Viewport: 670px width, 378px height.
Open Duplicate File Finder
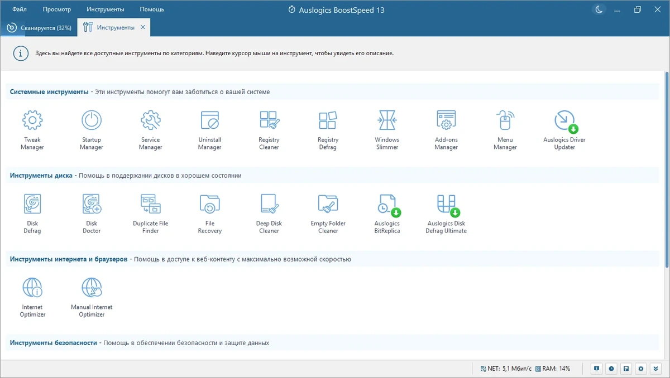(151, 213)
